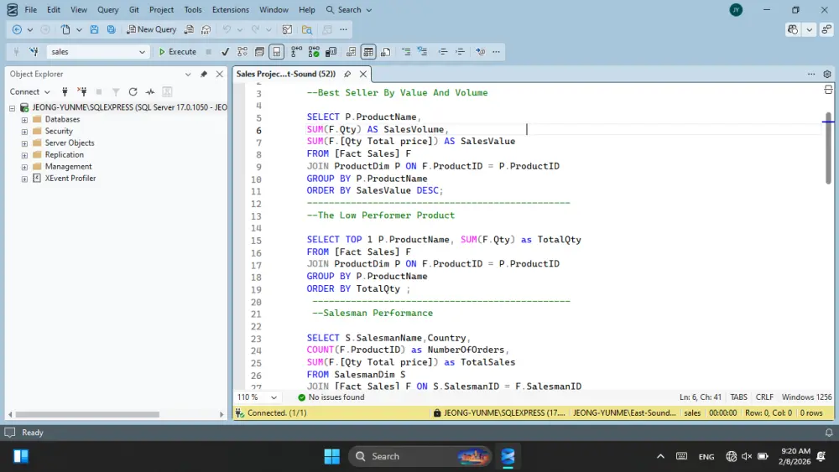Screen dimensions: 839x472
Task: Open the File menu
Action: click(x=31, y=9)
